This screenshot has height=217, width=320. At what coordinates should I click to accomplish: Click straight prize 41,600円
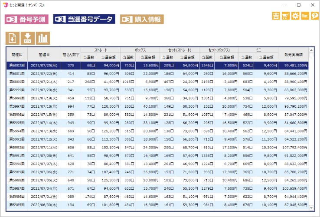[x=111, y=82]
